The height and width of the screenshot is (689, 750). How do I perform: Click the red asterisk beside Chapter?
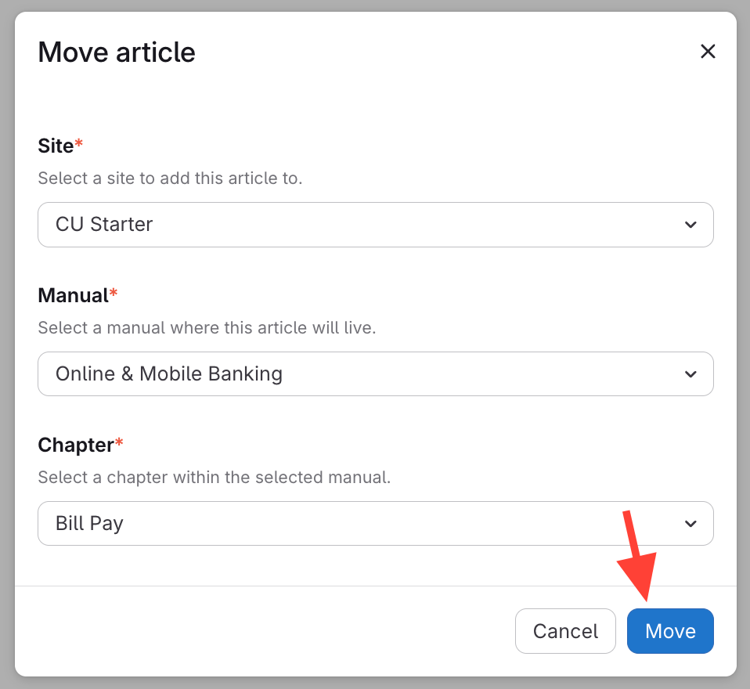(119, 443)
